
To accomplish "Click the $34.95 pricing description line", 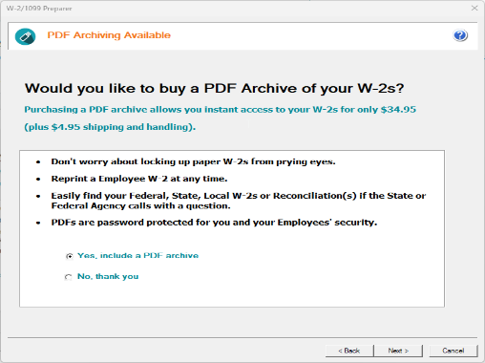I will click(x=220, y=110).
